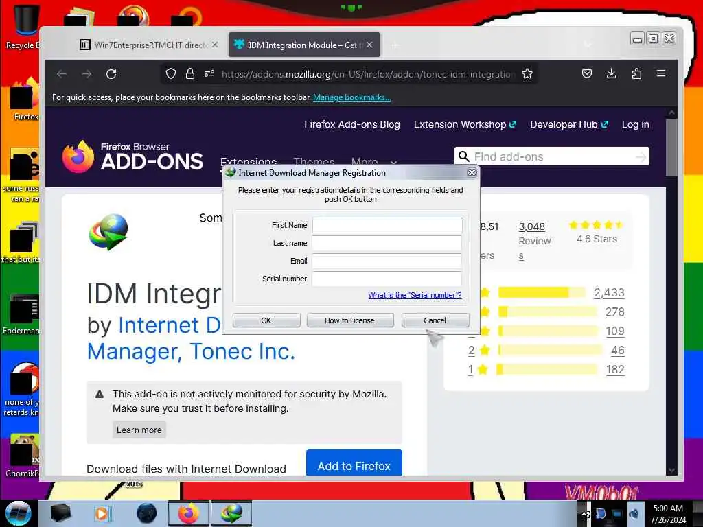703x527 pixels.
Task: Close the IDM Integration Module tab
Action: [x=369, y=45]
